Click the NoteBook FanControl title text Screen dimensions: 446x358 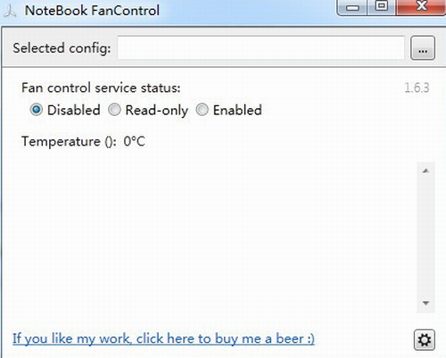[92, 11]
